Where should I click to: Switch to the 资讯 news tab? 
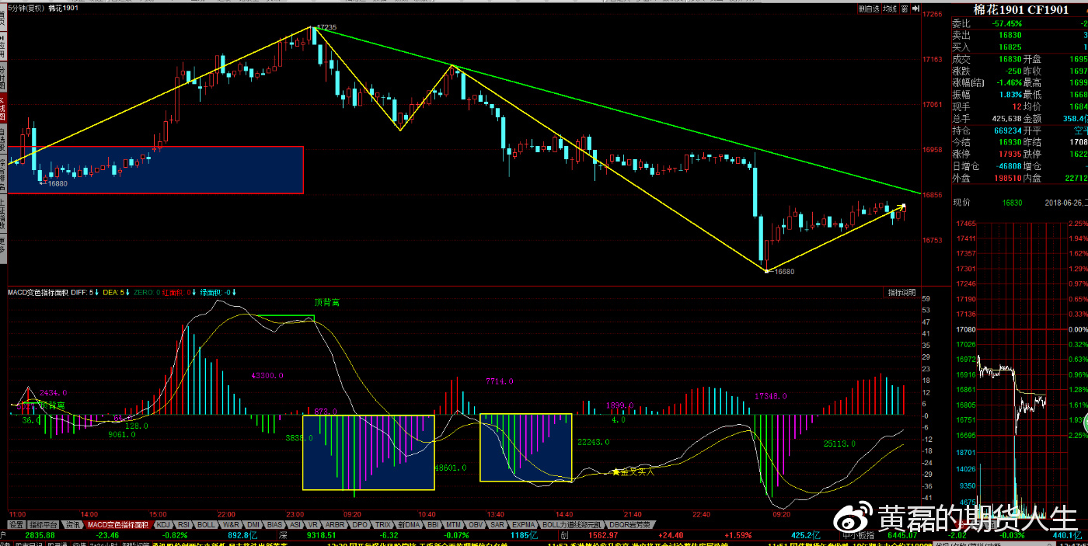pyautogui.click(x=72, y=525)
